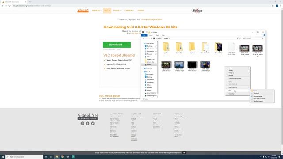Expand the VLC navigation dropdown
The width and height of the screenshot is (283, 159).
point(107,11)
